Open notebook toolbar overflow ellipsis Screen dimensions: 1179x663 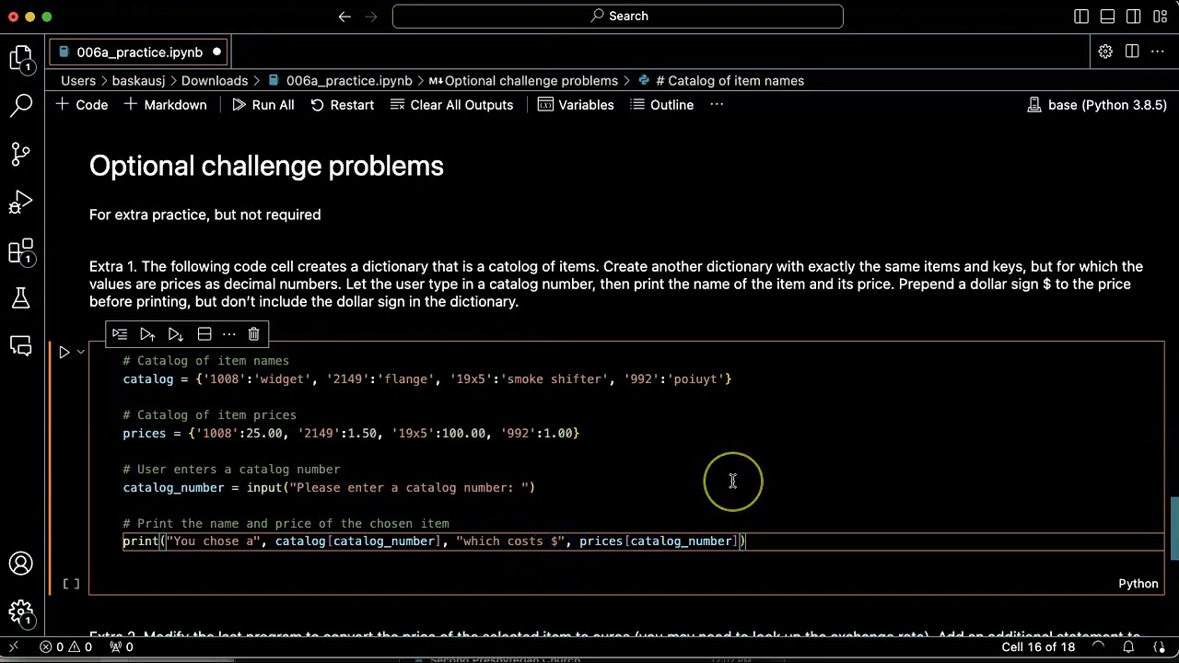click(717, 105)
